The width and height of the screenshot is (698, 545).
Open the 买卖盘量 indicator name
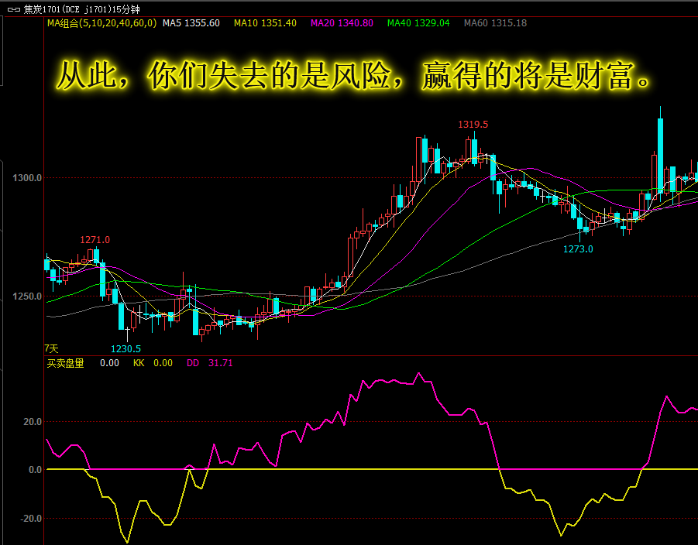(65, 363)
